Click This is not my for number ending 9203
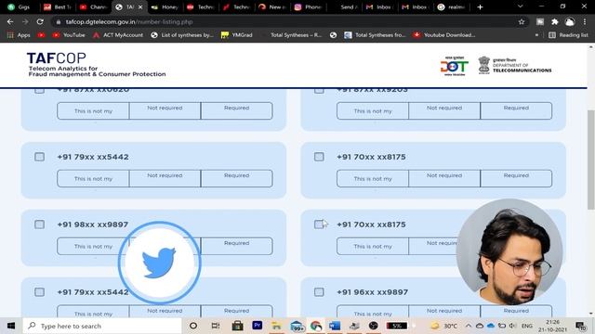This screenshot has width=595, height=334. tap(373, 110)
